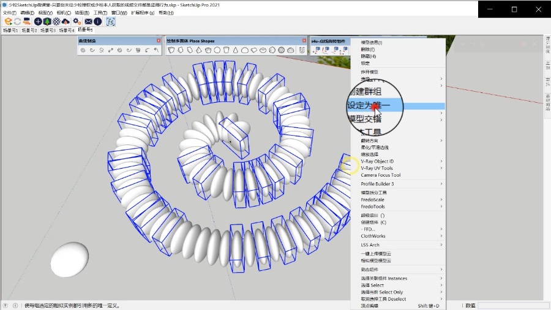
Task: Switch to scene tab 场景号1
Action: click(x=10, y=31)
